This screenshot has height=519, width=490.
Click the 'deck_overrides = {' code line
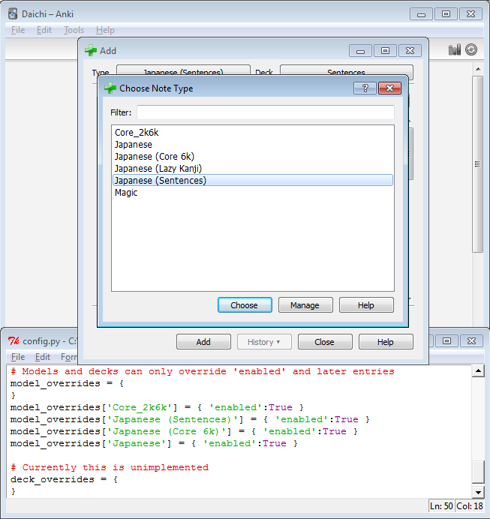click(x=65, y=479)
